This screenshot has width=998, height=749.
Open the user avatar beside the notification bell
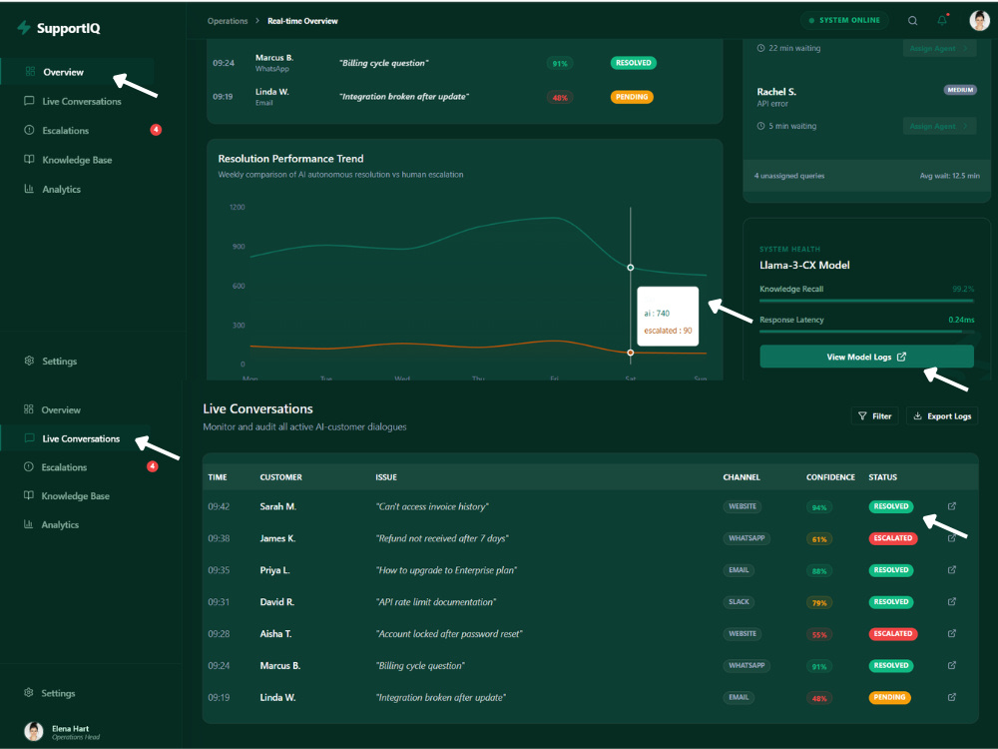pyautogui.click(x=979, y=20)
